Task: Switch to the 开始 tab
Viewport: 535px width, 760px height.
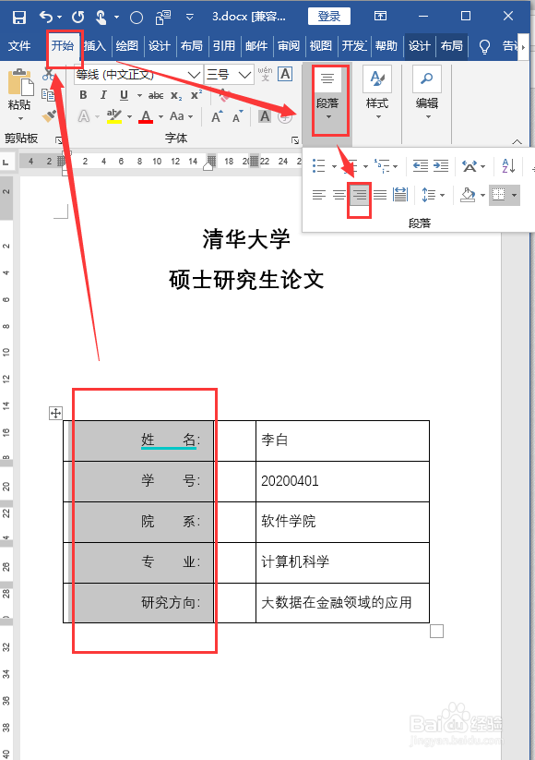Action: coord(63,45)
